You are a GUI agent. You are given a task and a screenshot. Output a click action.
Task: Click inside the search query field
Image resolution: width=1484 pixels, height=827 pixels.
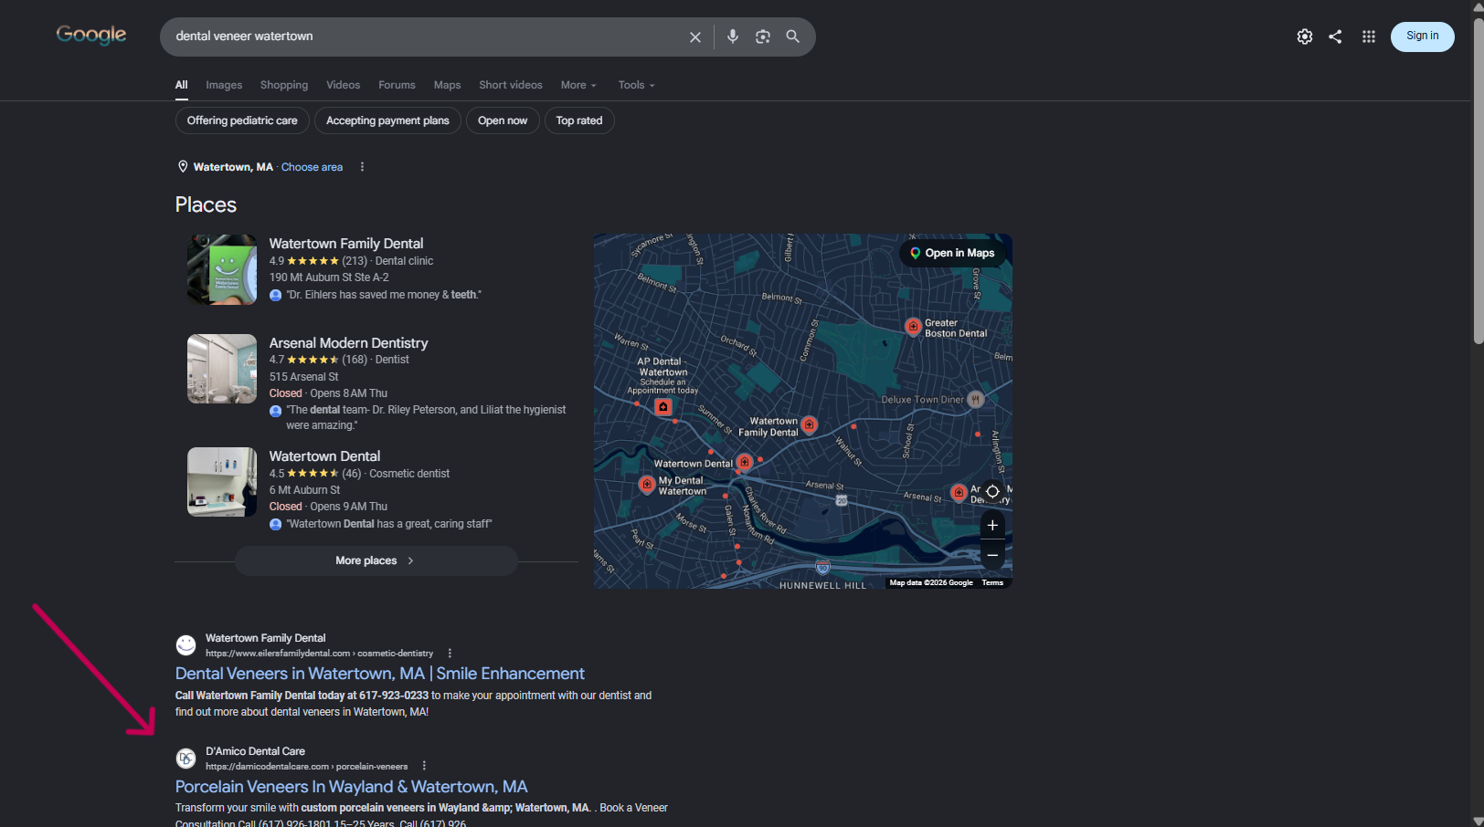pos(425,37)
